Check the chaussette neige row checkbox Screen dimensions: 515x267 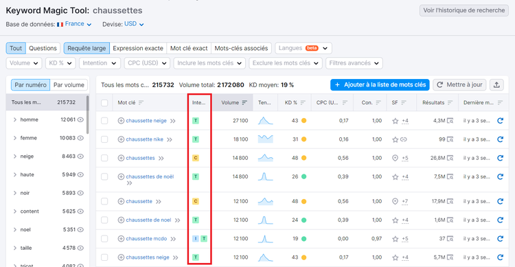coord(104,121)
